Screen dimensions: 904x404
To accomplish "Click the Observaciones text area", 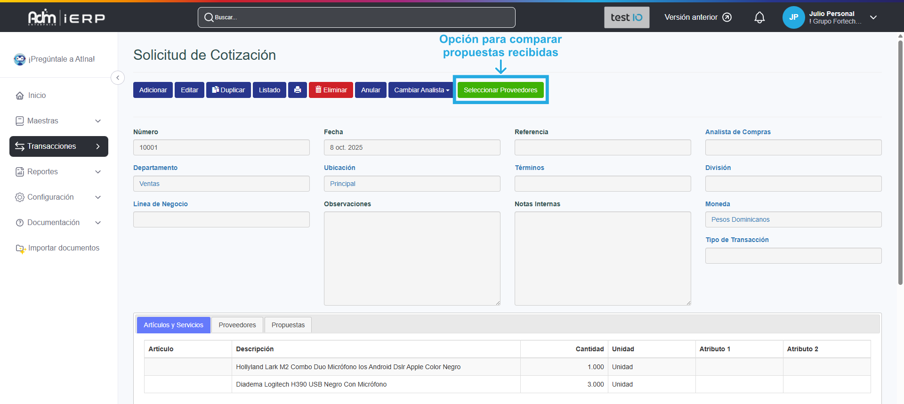I will pyautogui.click(x=412, y=258).
